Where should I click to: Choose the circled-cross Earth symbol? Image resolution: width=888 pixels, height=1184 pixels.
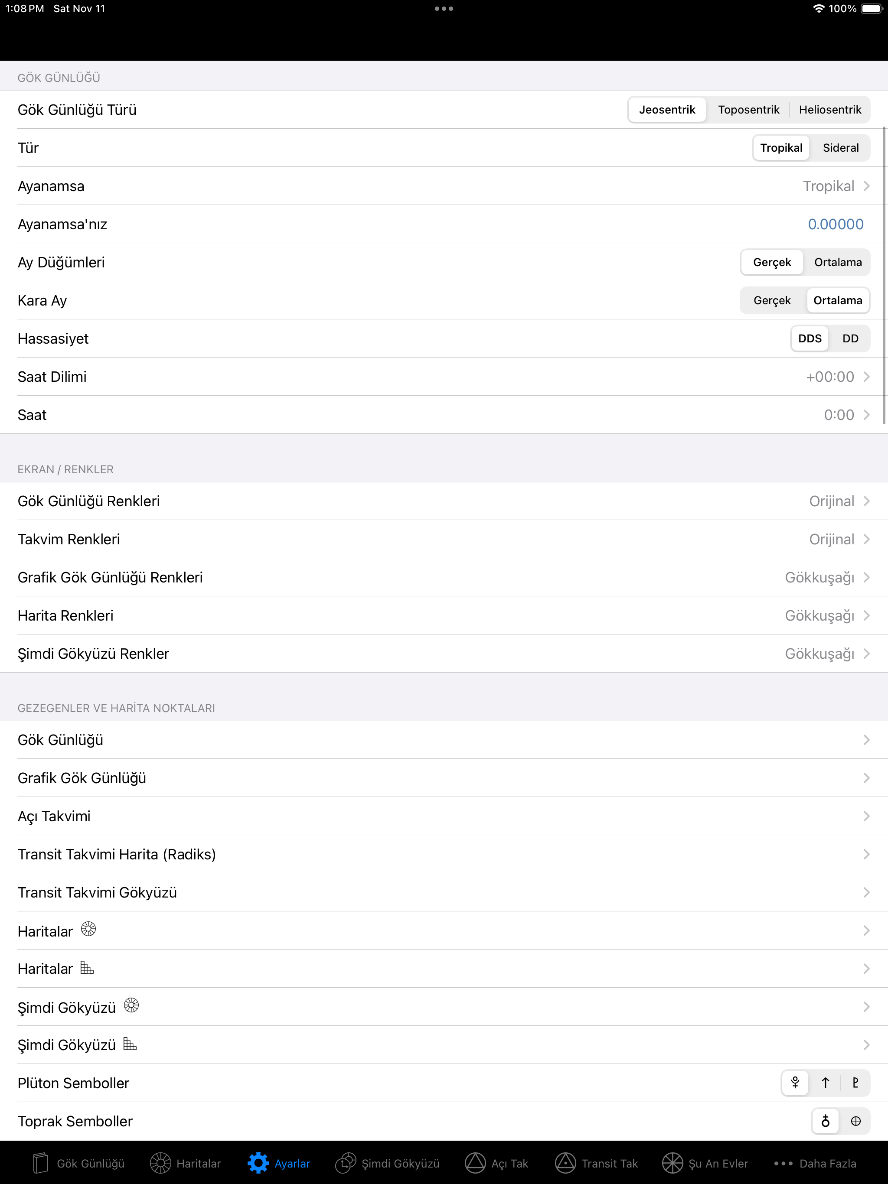(x=855, y=1121)
